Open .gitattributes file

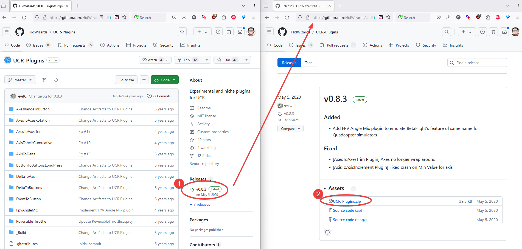pyautogui.click(x=27, y=244)
